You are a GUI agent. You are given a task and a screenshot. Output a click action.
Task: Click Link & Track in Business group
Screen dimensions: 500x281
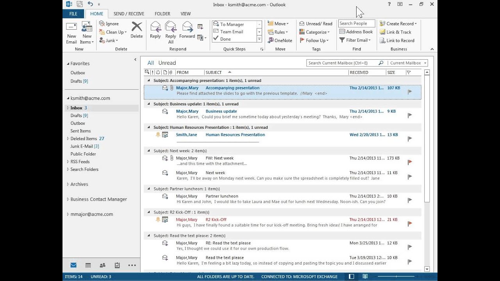coord(395,32)
